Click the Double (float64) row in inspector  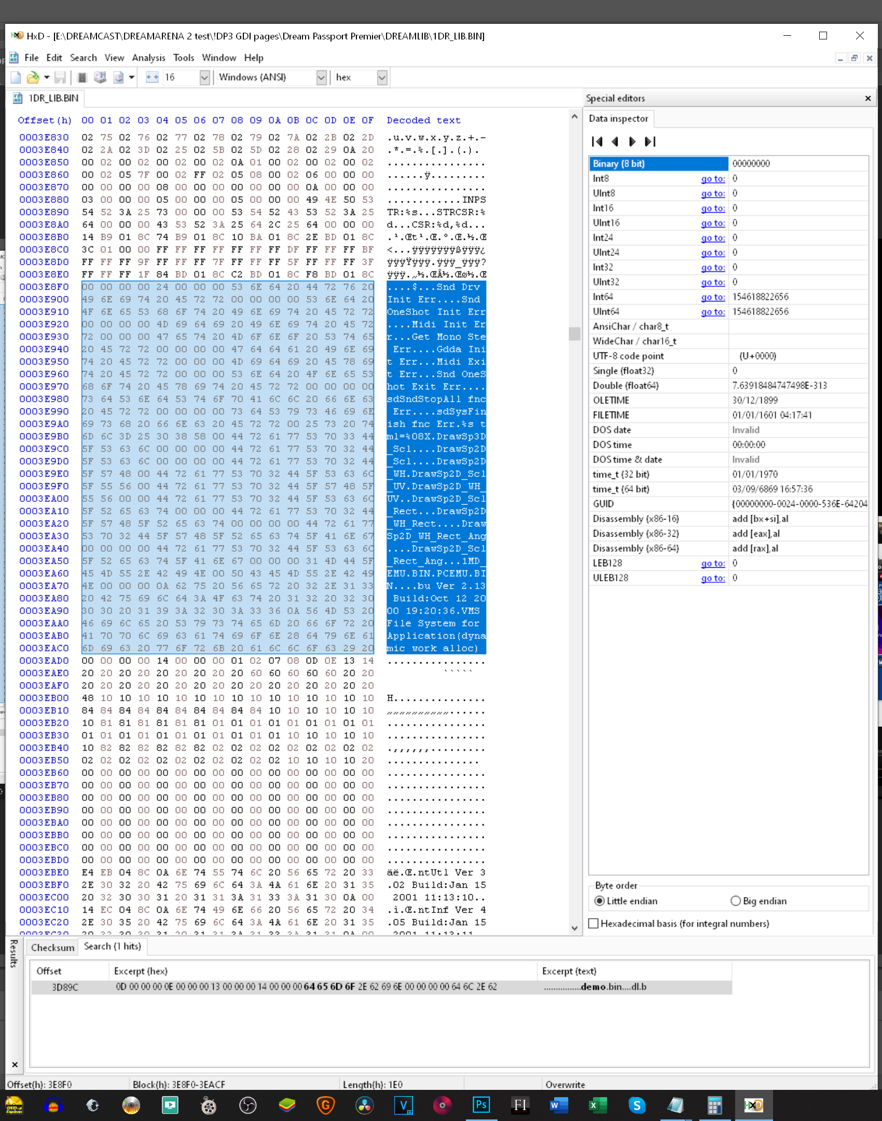(x=728, y=386)
